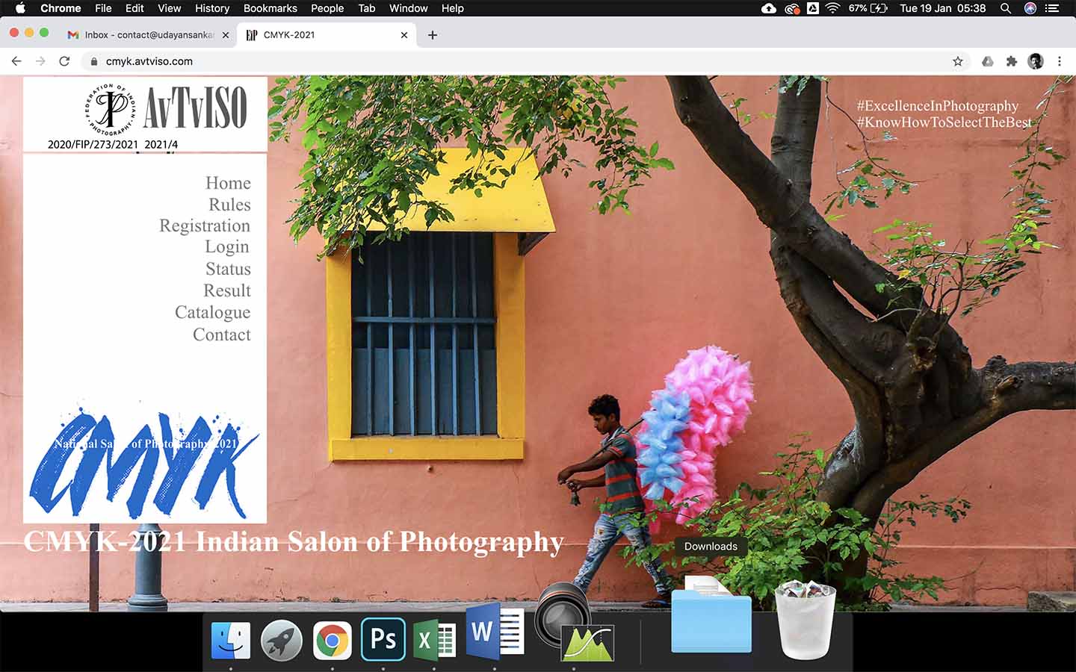Click the Chrome profile avatar
The height and width of the screenshot is (672, 1076).
click(x=1035, y=61)
